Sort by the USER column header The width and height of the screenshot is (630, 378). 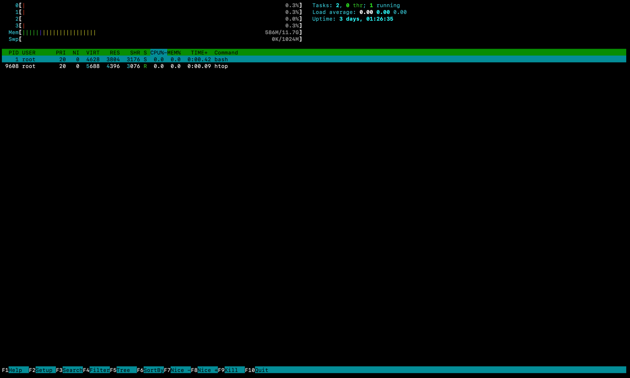[29, 53]
